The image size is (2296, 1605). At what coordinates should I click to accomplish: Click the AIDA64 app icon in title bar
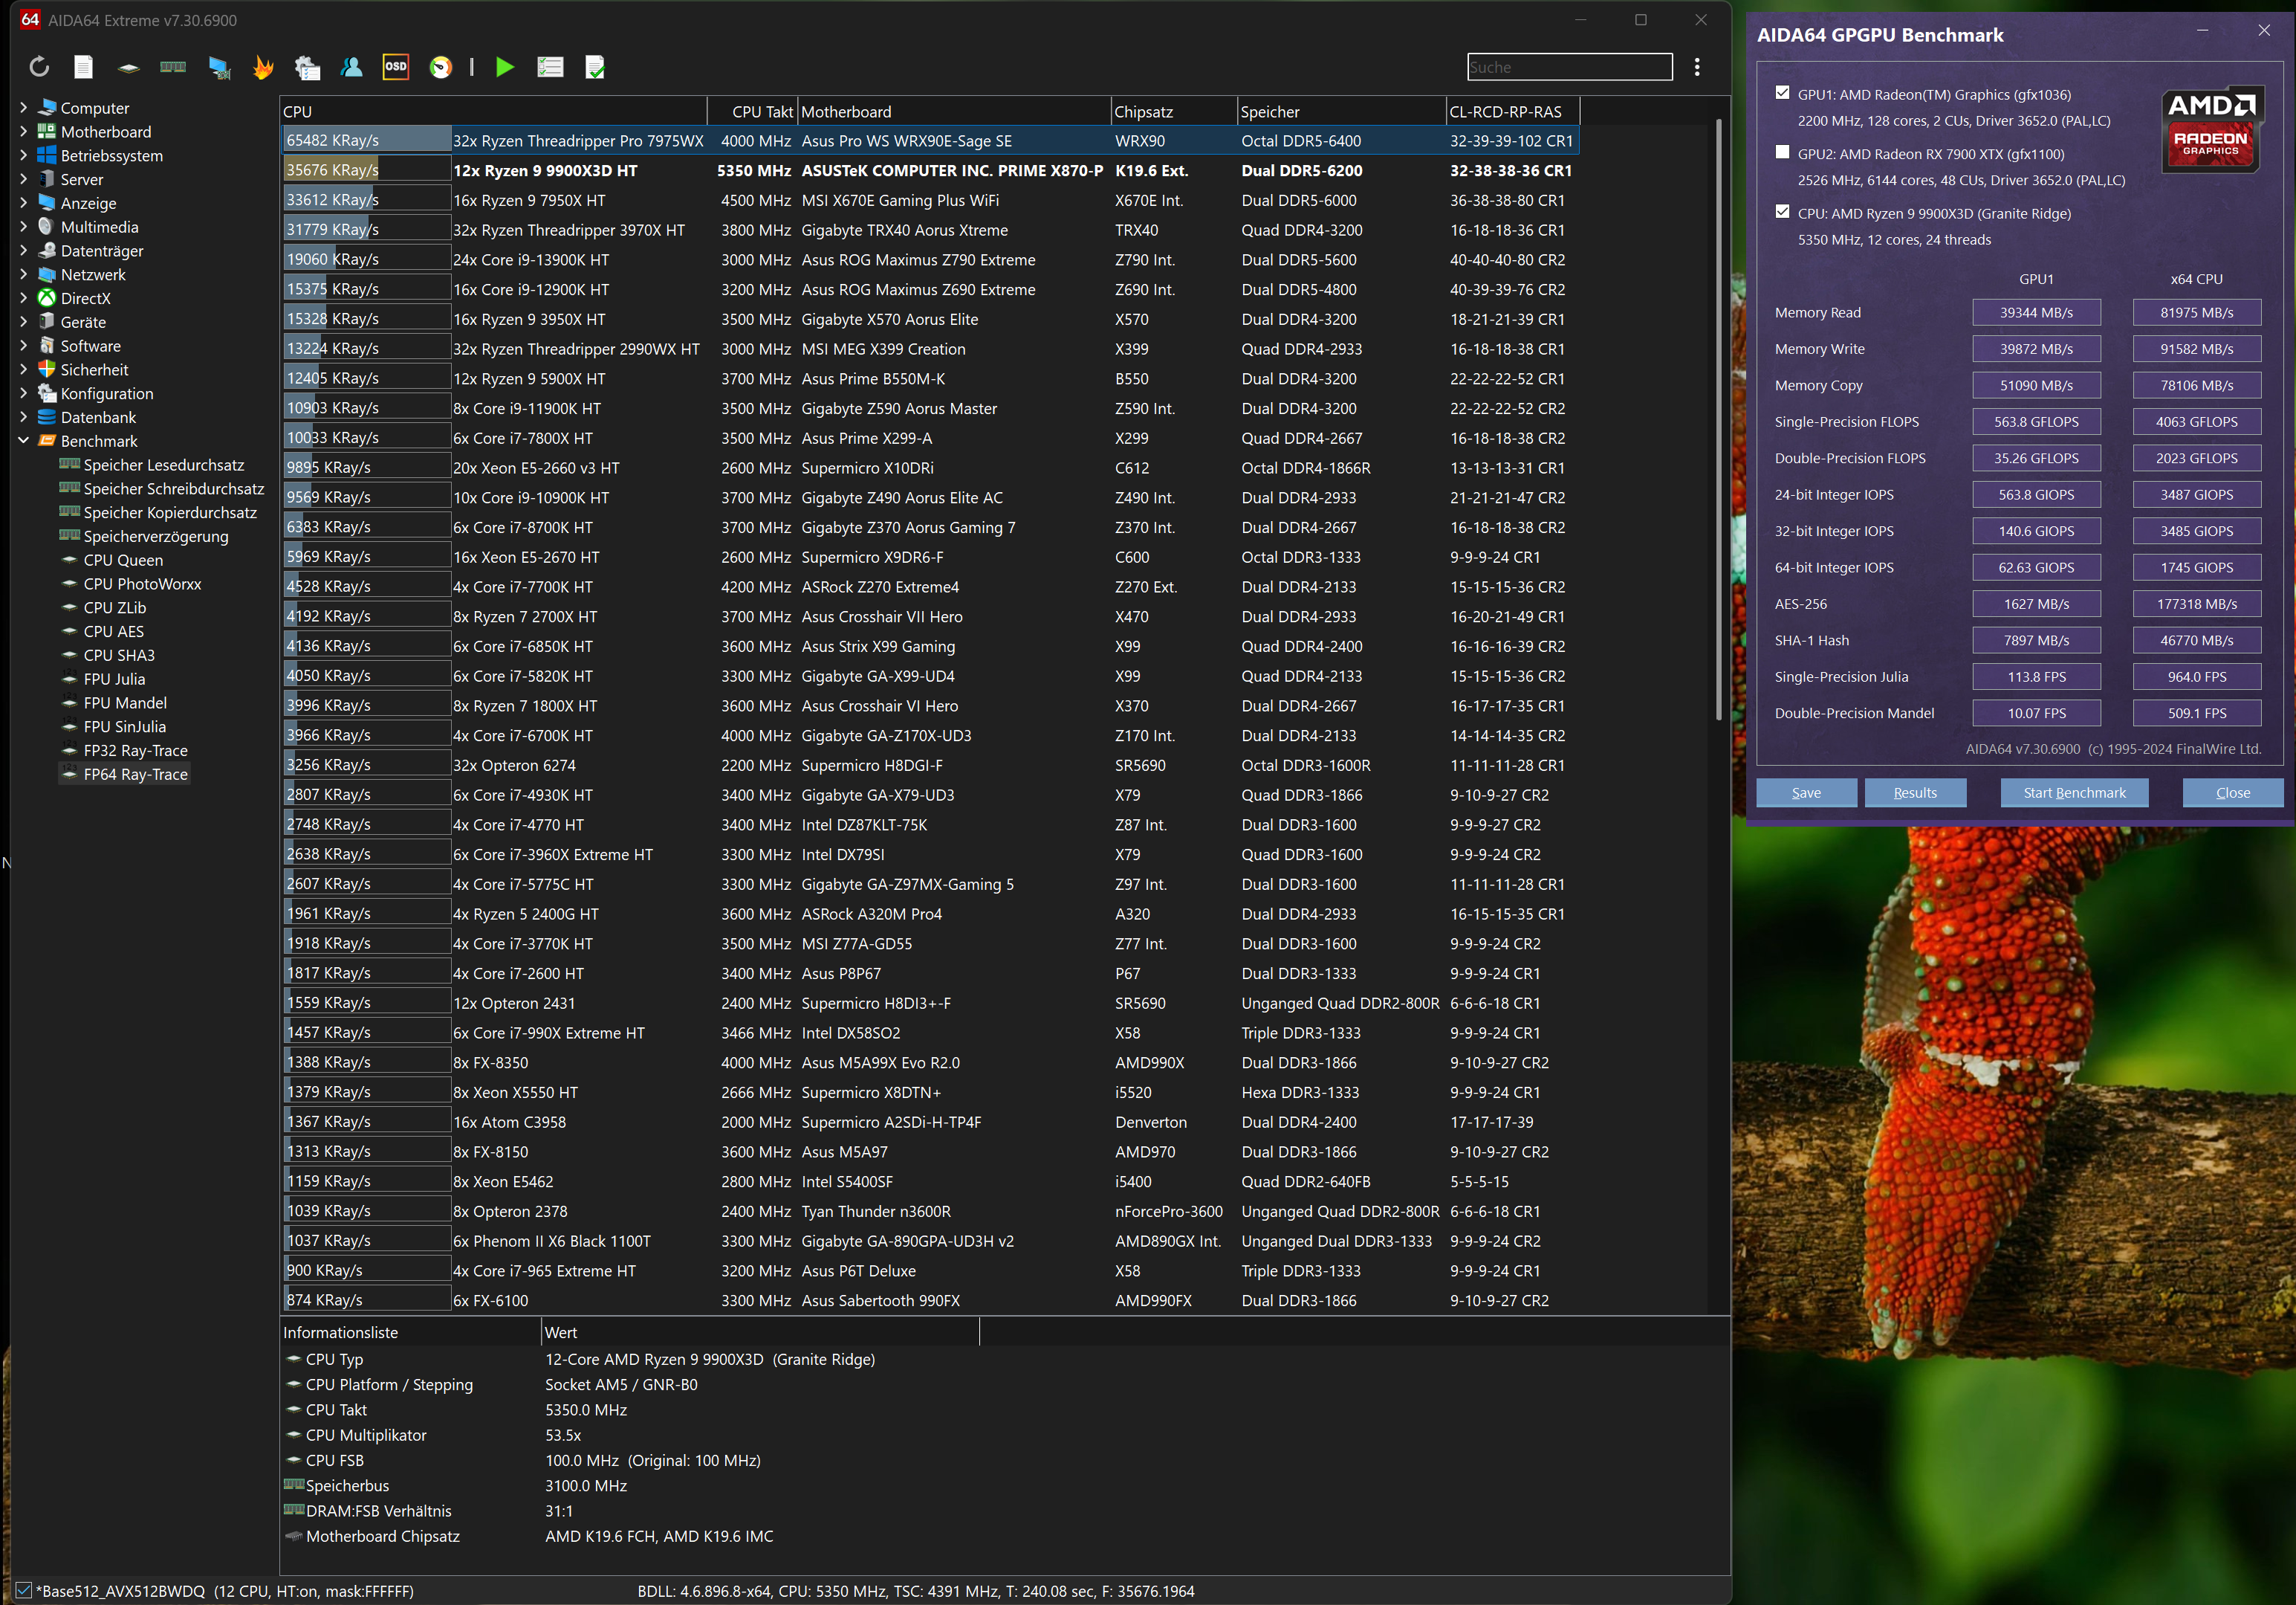pyautogui.click(x=30, y=20)
